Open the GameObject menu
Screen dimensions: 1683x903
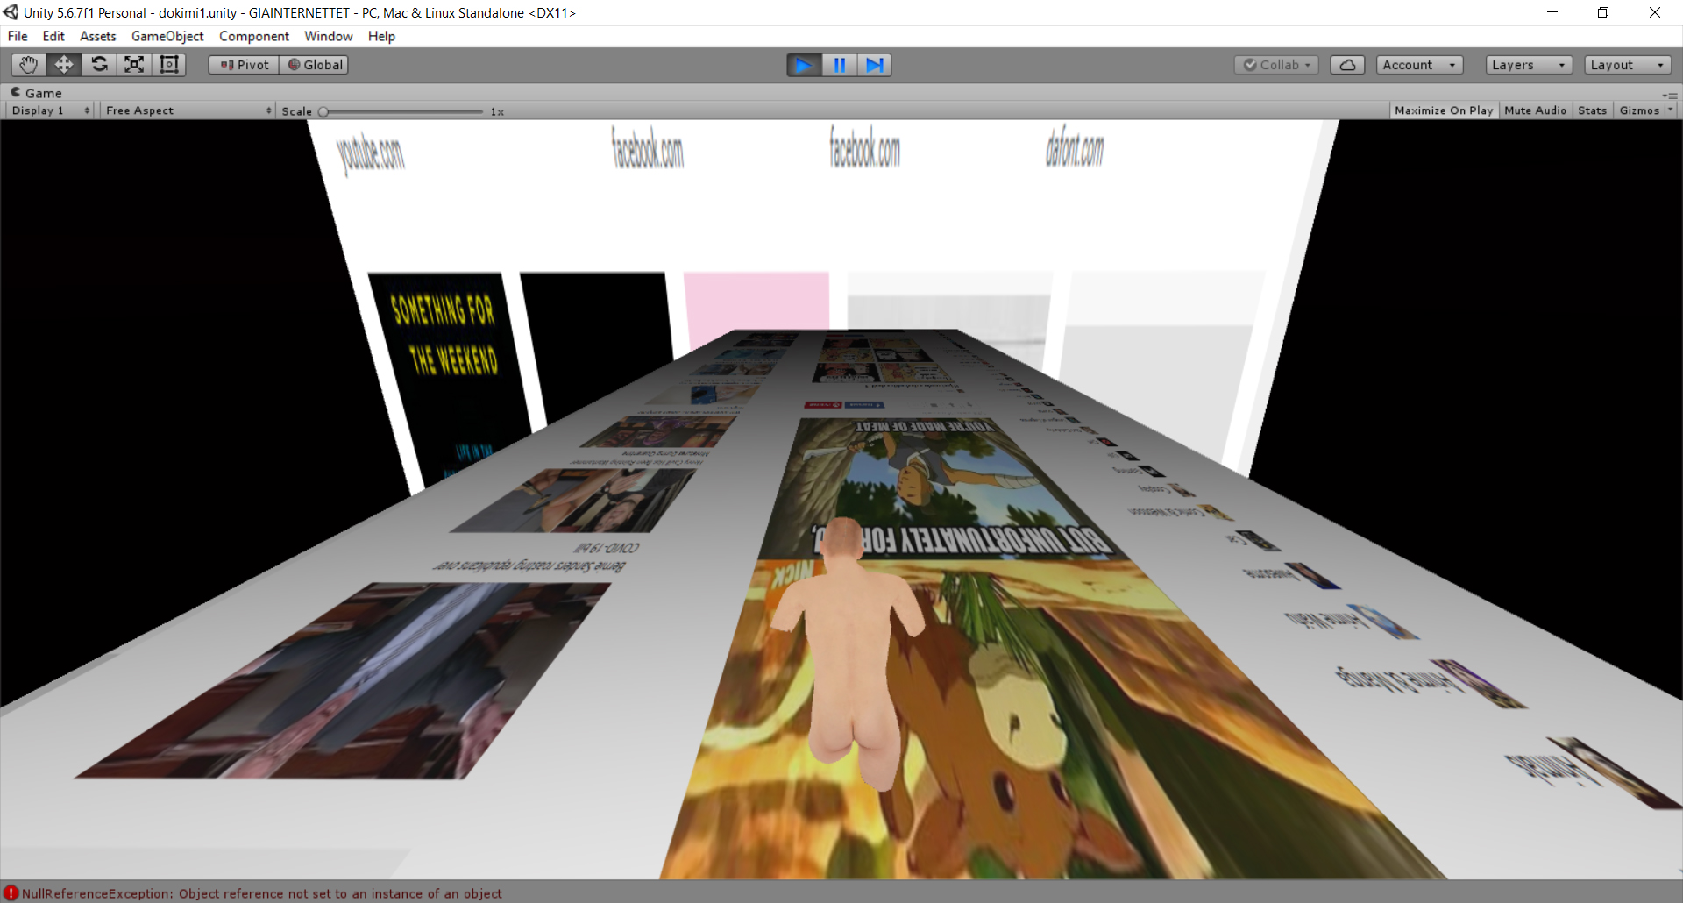(x=167, y=36)
